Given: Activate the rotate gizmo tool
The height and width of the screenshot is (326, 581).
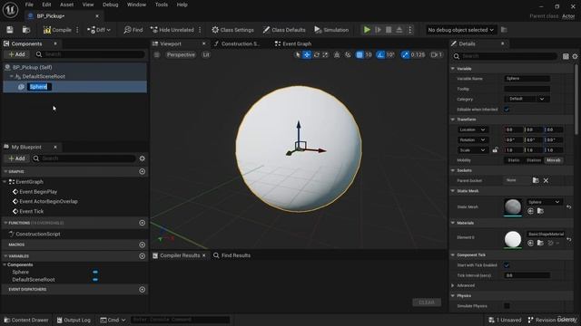Looking at the screenshot, I should 317,54.
